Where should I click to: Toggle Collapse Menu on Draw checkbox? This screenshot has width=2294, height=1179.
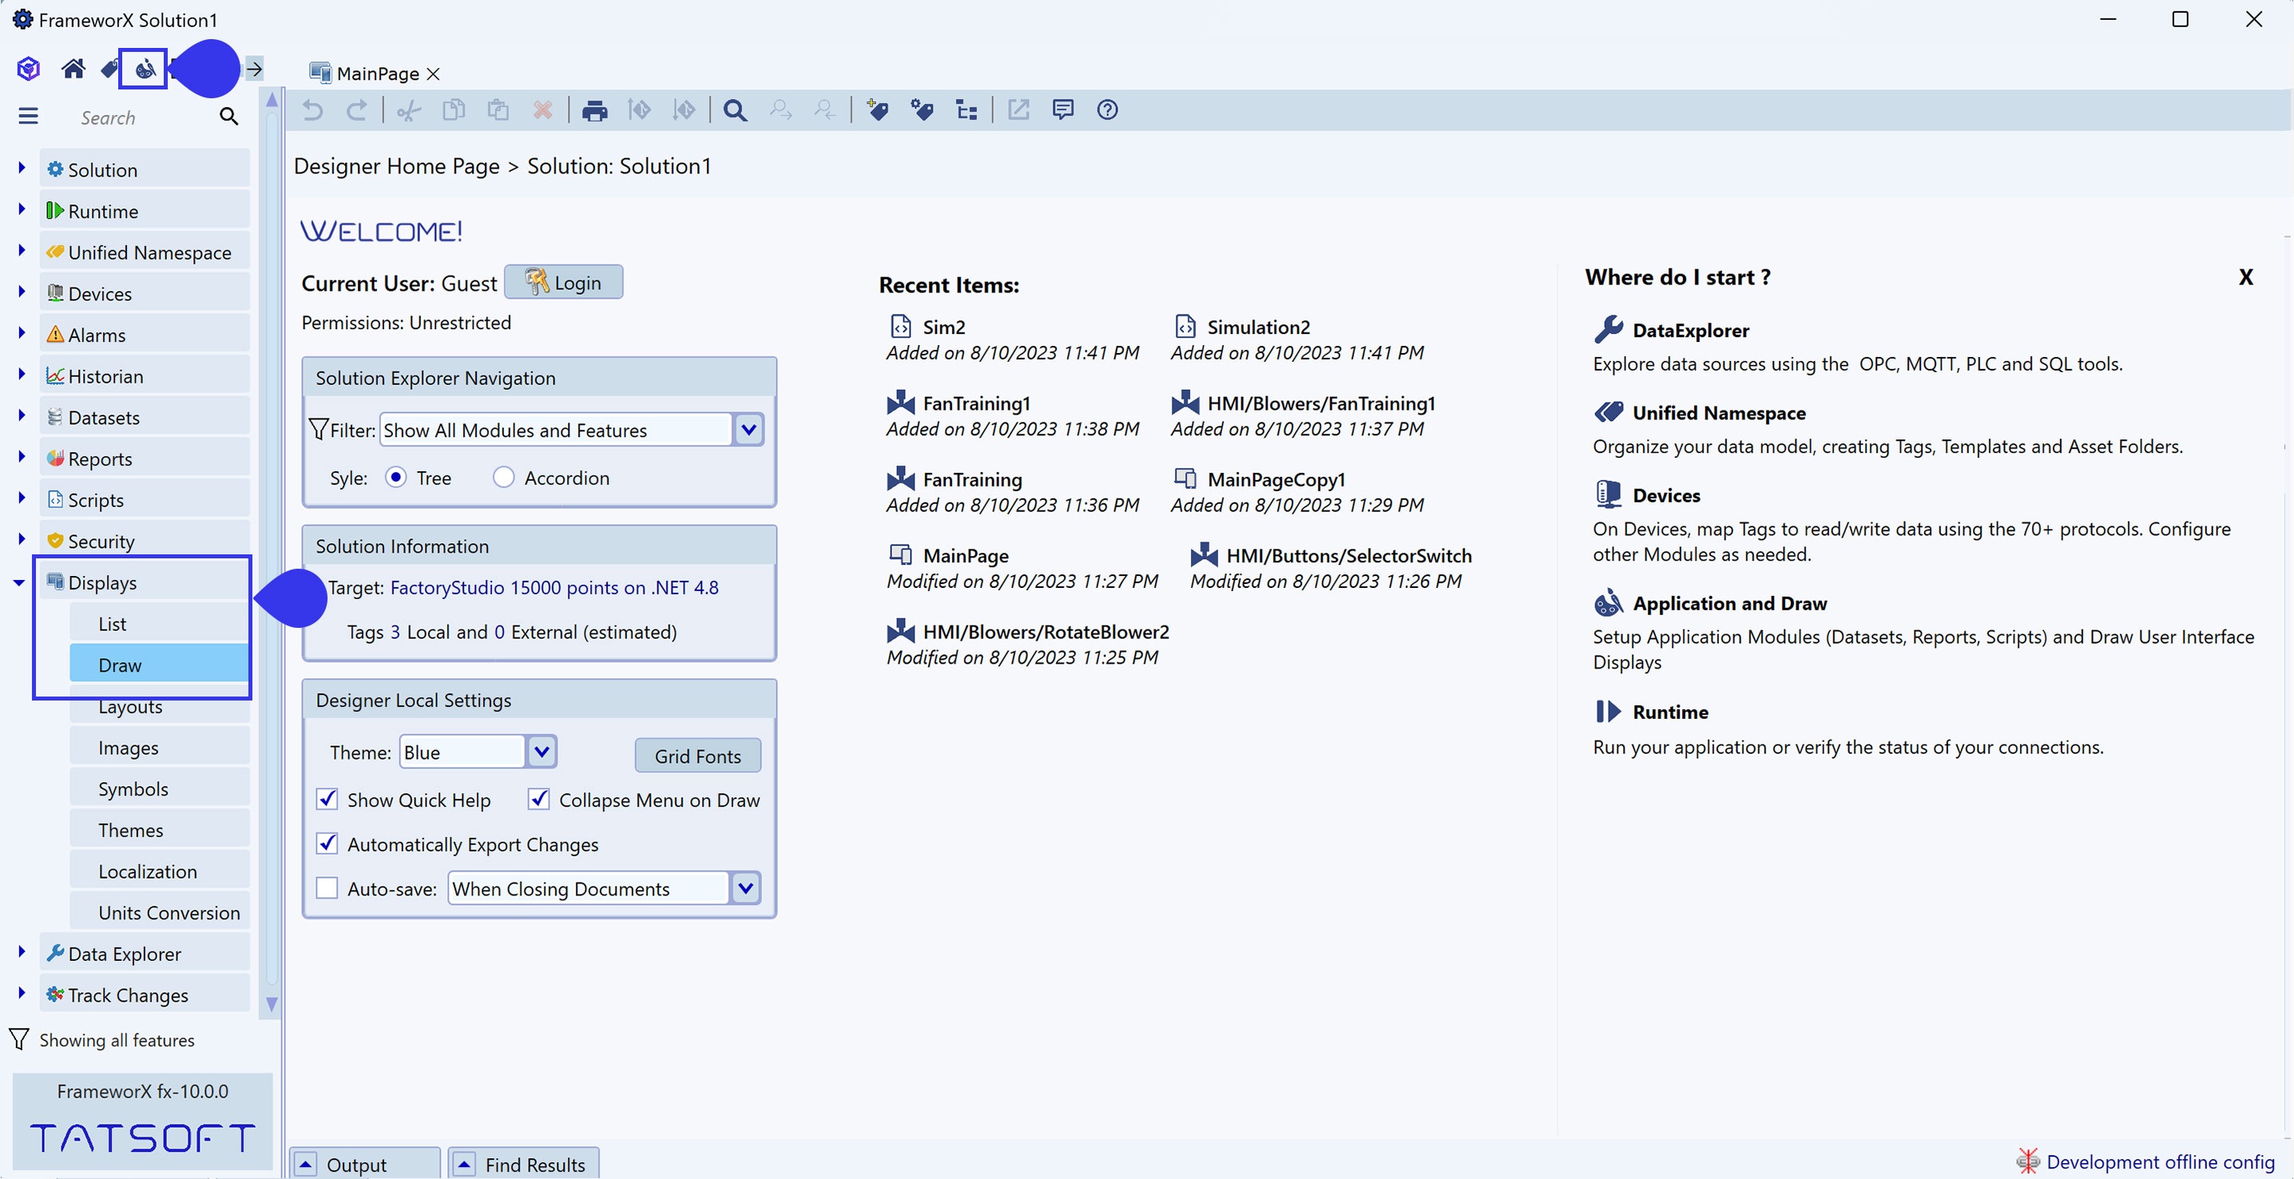(x=539, y=799)
